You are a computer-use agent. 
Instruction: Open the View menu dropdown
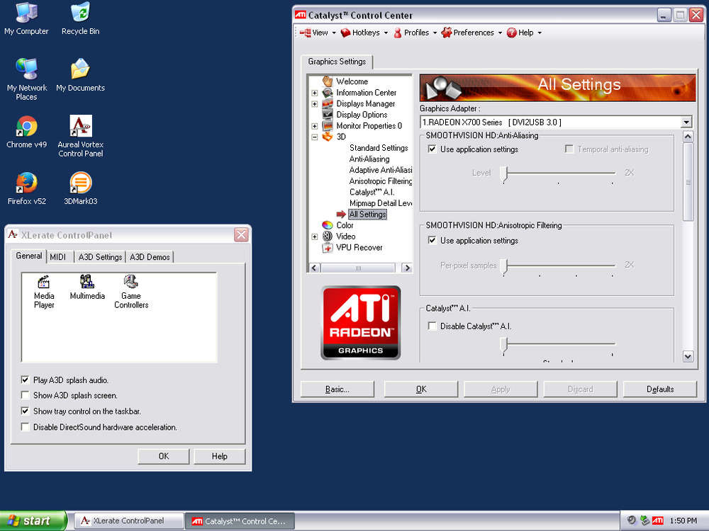(x=318, y=33)
